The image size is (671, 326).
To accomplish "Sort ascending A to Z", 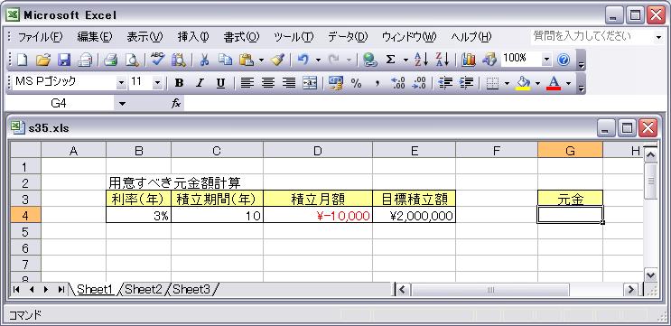I will click(421, 61).
